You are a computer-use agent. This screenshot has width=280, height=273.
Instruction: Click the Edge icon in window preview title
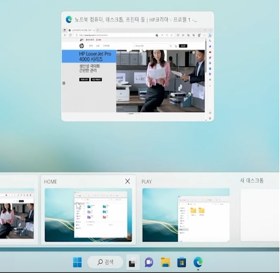coord(69,19)
